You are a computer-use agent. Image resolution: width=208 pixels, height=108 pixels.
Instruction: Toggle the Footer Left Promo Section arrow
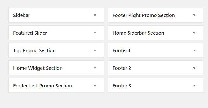[x=95, y=86]
